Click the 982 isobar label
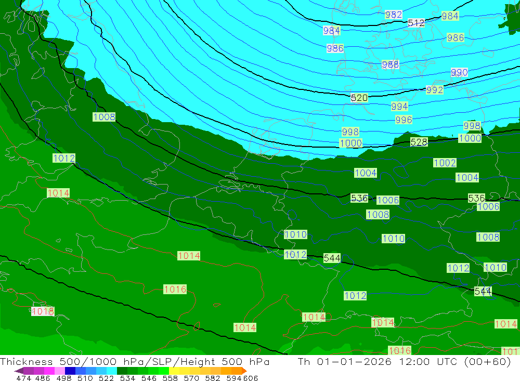 pos(394,15)
